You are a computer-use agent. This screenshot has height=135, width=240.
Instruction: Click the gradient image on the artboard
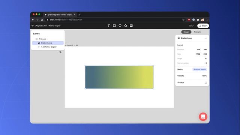point(119,77)
